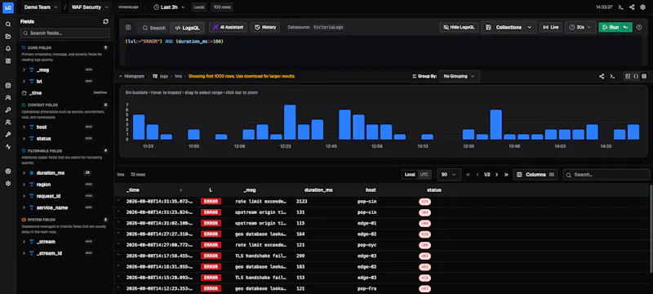Viewport: 653px width, 294px height.
Task: Open the help icon beside the Run button
Action: pos(639,27)
